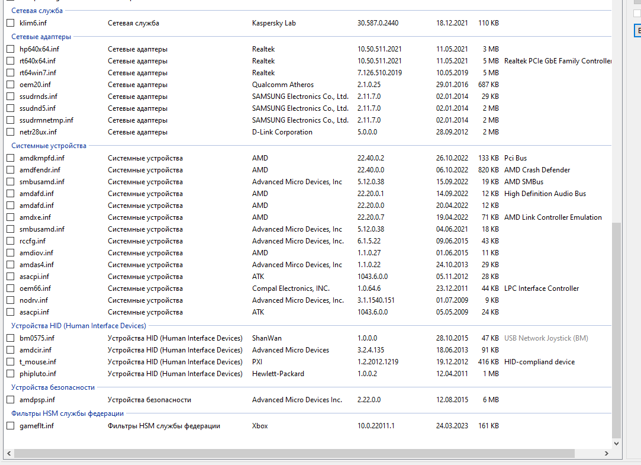641x465 pixels.
Task: Collapse the Сетевая служба group header
Action: coord(37,11)
